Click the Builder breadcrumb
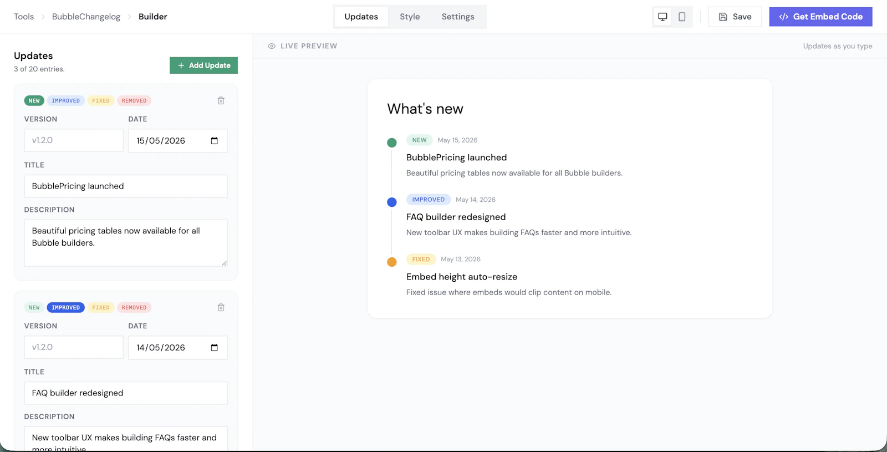The height and width of the screenshot is (452, 887). (x=153, y=17)
